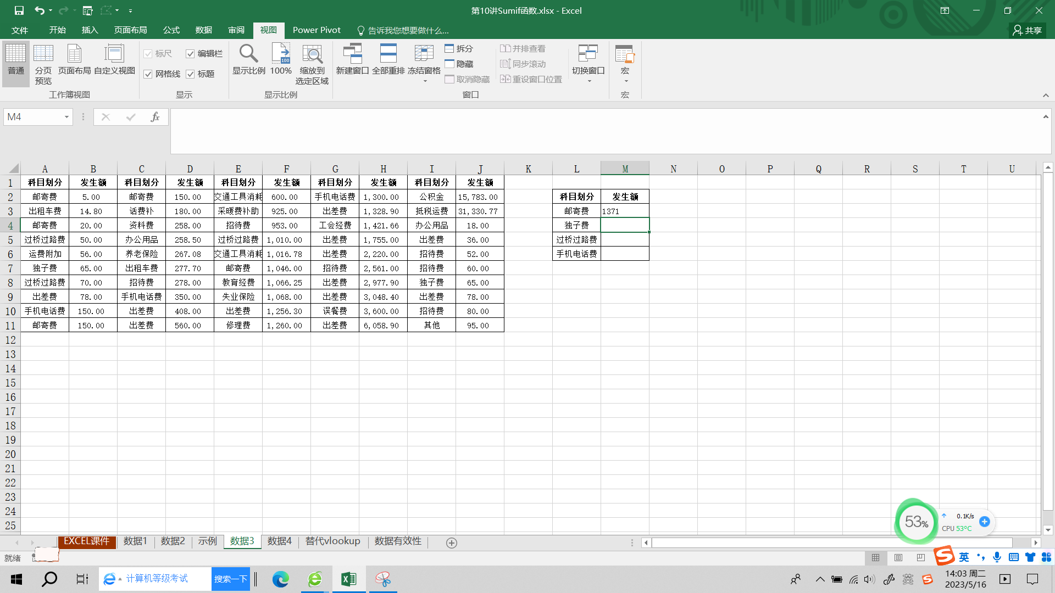Viewport: 1055px width, 593px height.
Task: Switch to sheet tab 数据有效性
Action: tap(398, 541)
